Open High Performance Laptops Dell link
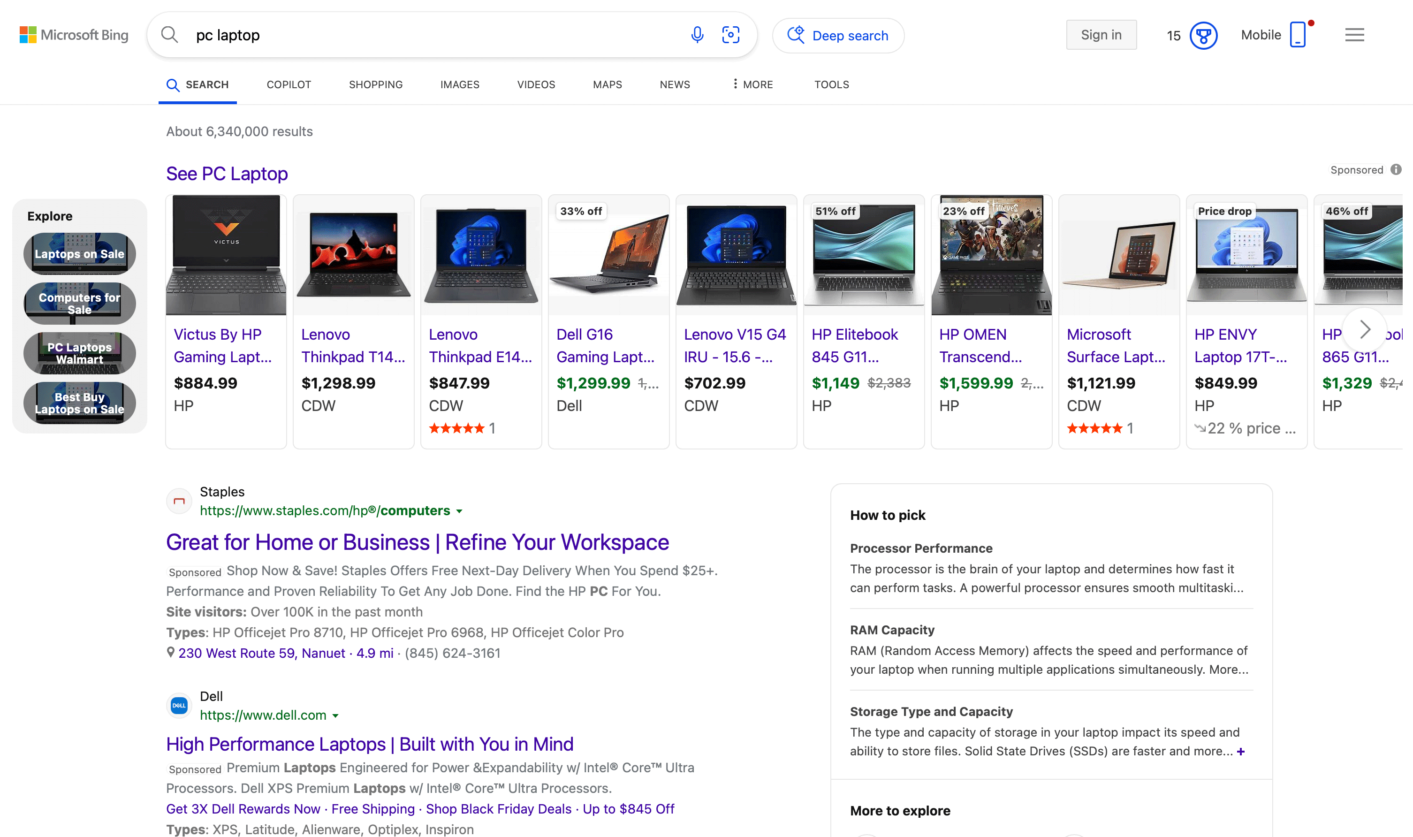The height and width of the screenshot is (837, 1413). click(369, 744)
